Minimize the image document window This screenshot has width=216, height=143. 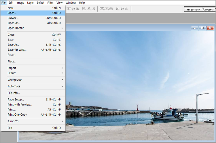pos(195,28)
